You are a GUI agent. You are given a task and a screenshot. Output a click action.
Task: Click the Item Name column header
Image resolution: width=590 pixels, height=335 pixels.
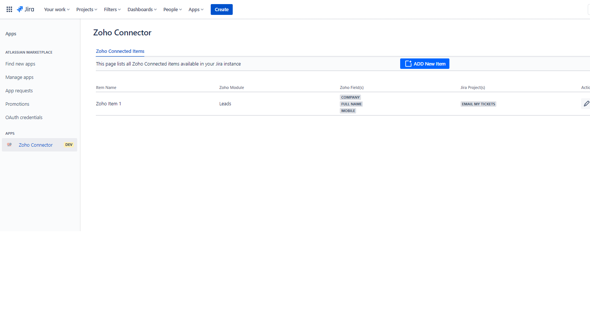pos(106,87)
